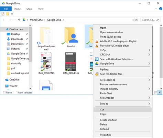Open Documents in the navigation pane
The height and width of the screenshot is (138, 163).
tap(17, 44)
